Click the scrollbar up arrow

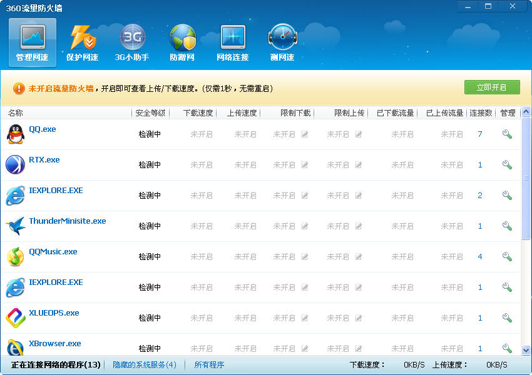coord(526,112)
